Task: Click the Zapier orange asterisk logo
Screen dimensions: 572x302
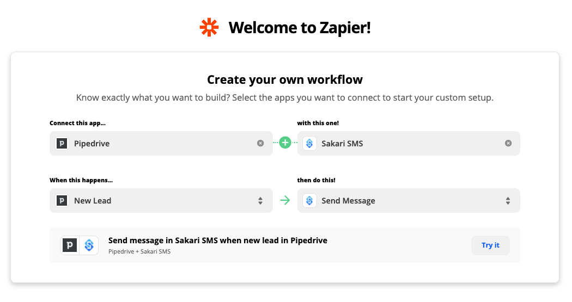Action: click(x=209, y=27)
